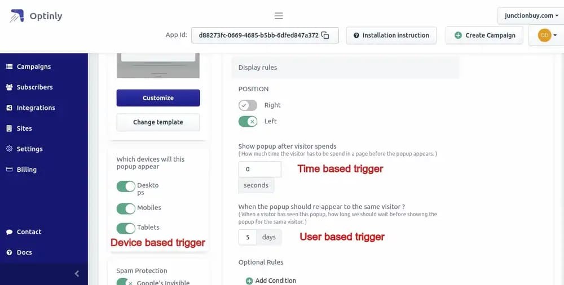Open the user avatar account dropdown
The image size is (564, 285).
547,35
